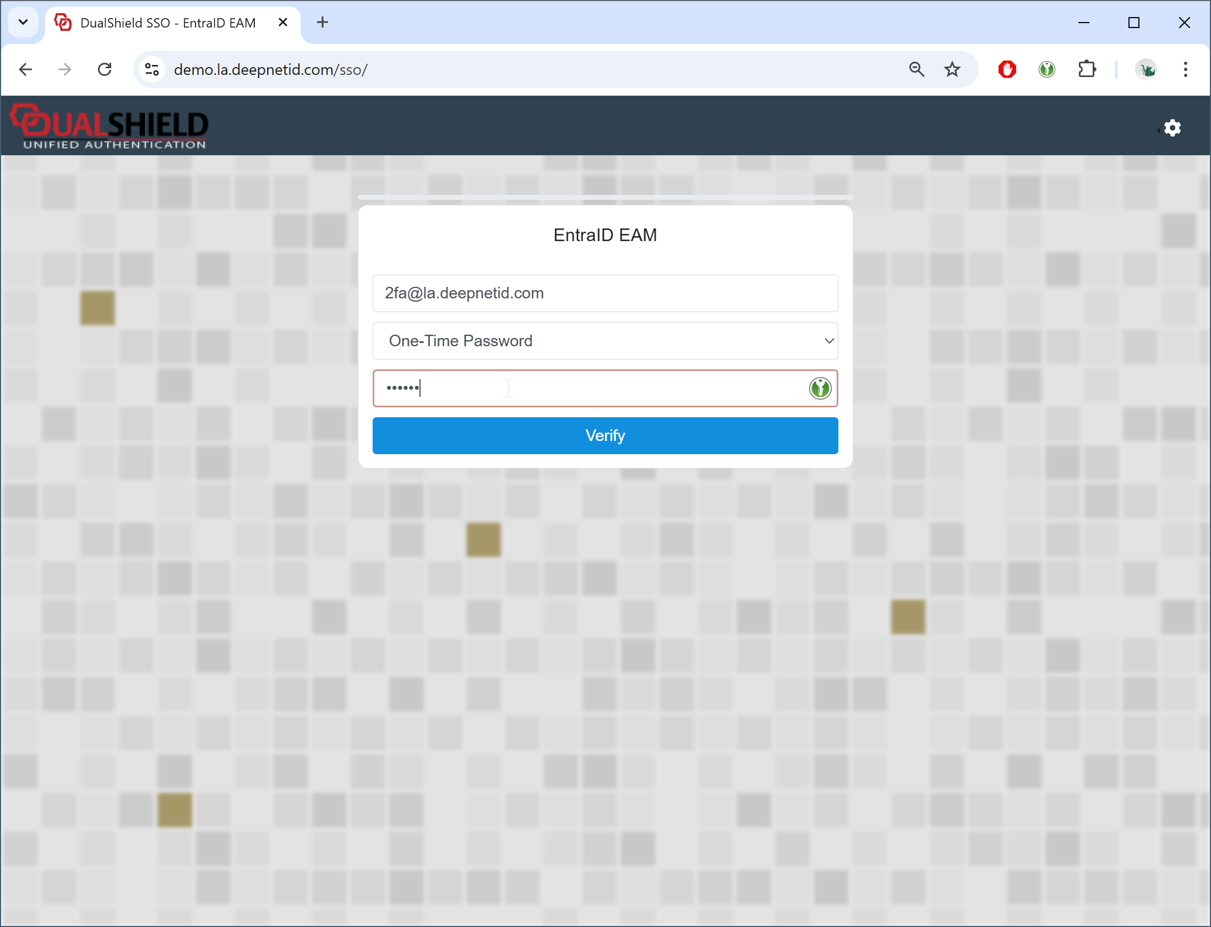This screenshot has width=1211, height=927.
Task: Click the username email input field
Action: pyautogui.click(x=604, y=293)
